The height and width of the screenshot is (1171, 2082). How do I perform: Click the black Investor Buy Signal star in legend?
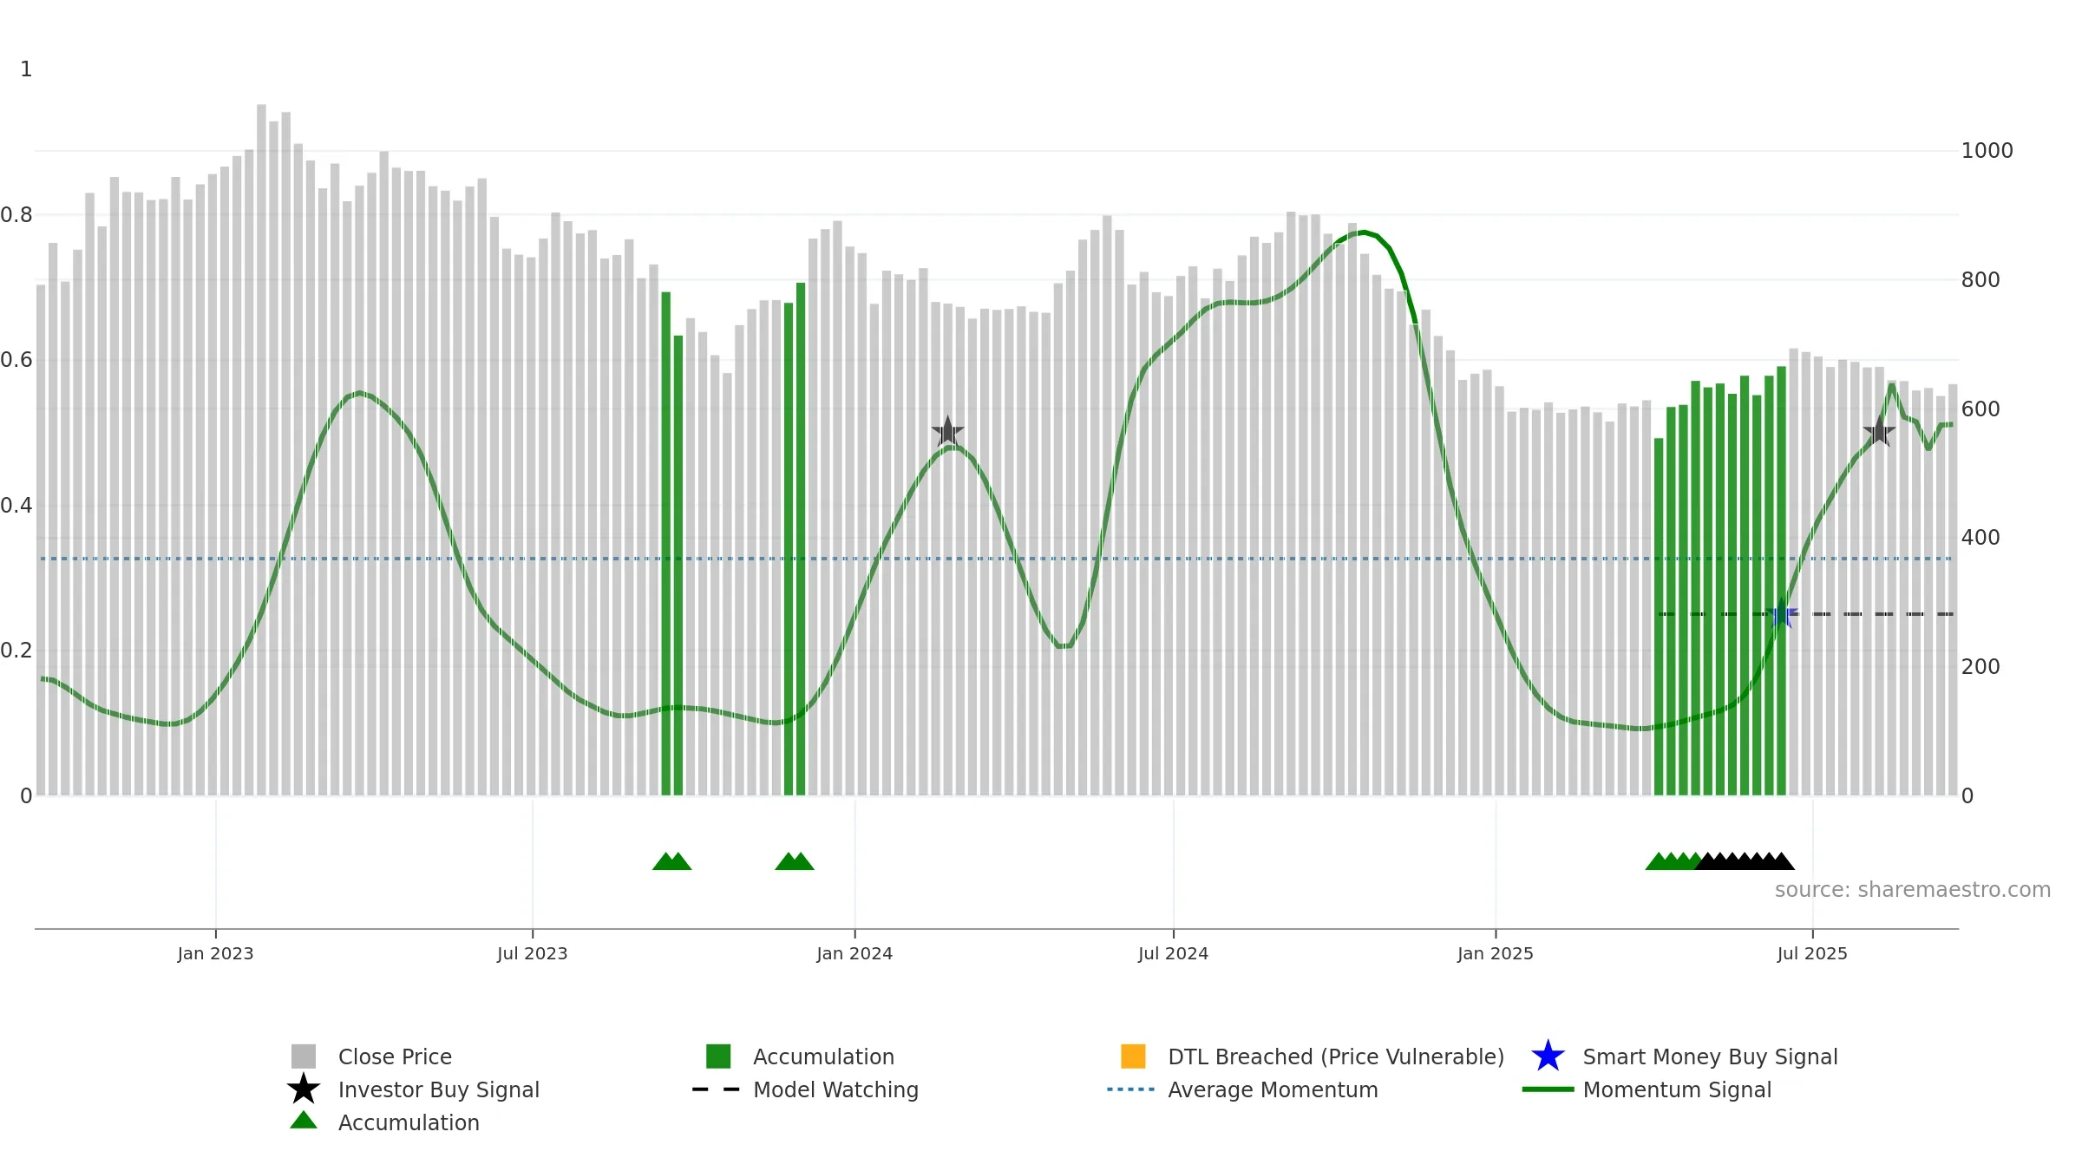304,1089
